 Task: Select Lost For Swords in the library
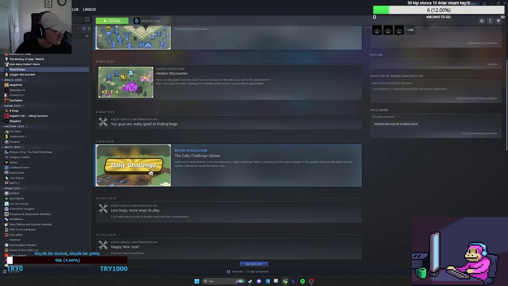[x=19, y=204]
